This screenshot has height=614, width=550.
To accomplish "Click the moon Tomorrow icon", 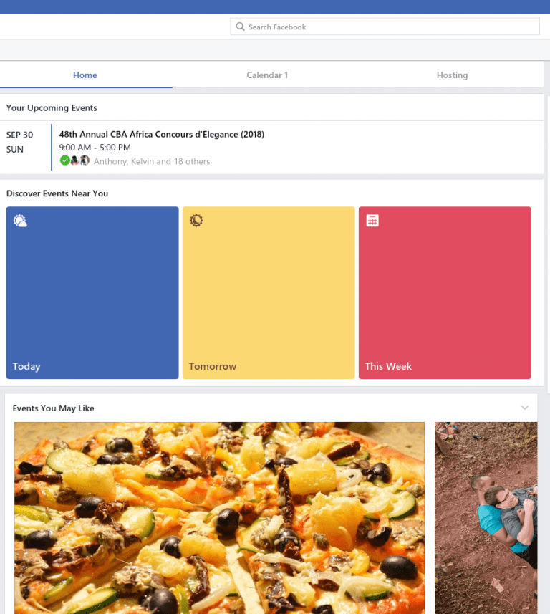I will (x=196, y=221).
